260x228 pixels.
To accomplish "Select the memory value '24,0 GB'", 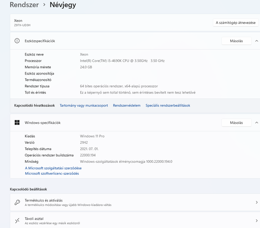I will click(86, 67).
